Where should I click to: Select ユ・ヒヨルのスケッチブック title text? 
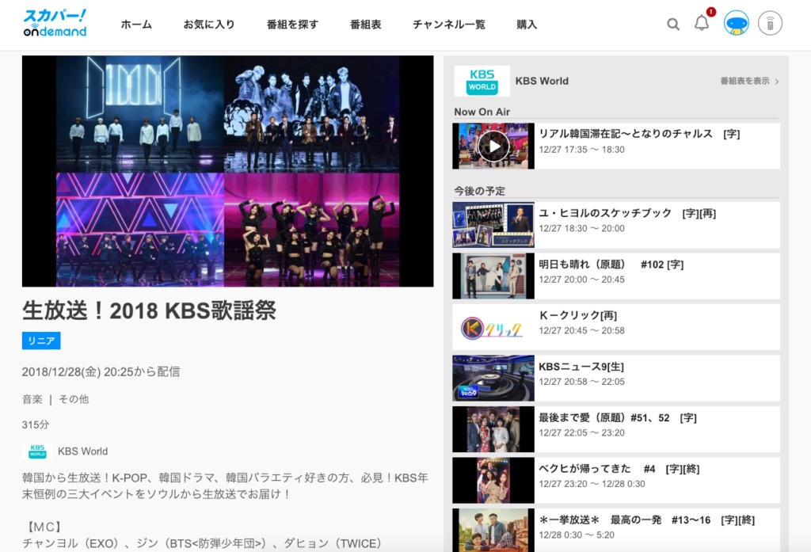627,212
